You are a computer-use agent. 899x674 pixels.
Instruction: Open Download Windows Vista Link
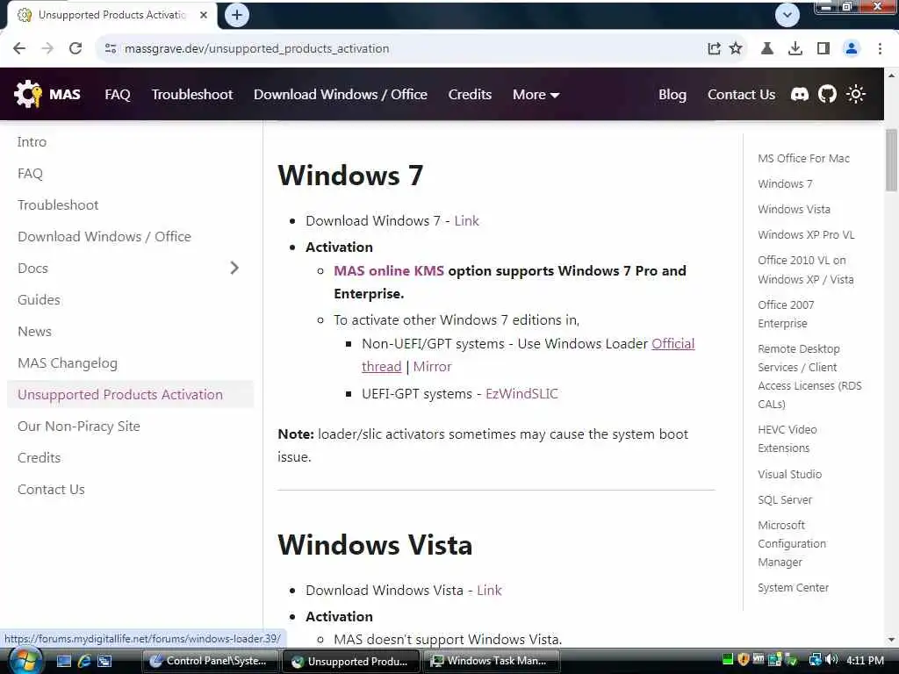(489, 591)
